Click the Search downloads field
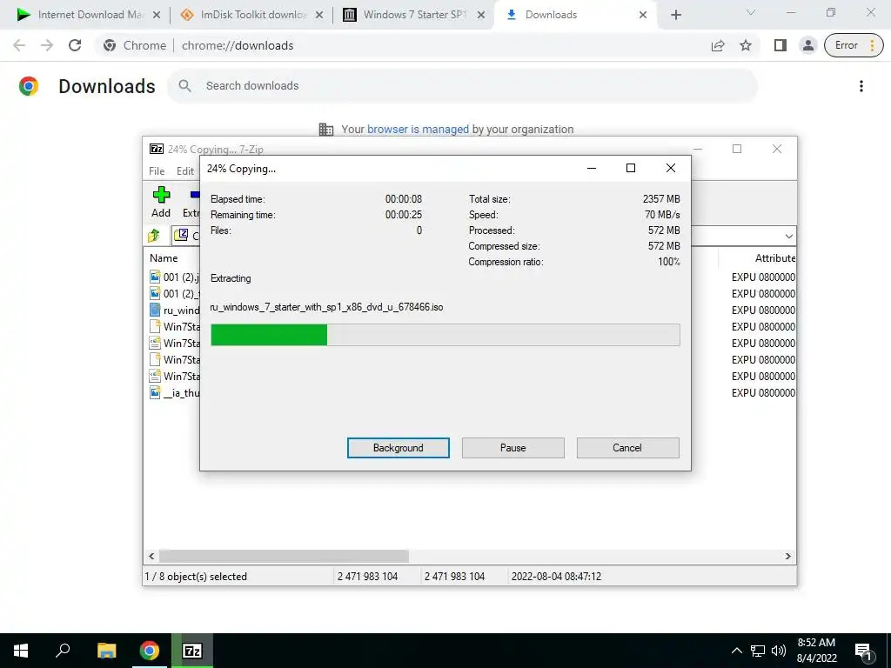 point(462,86)
